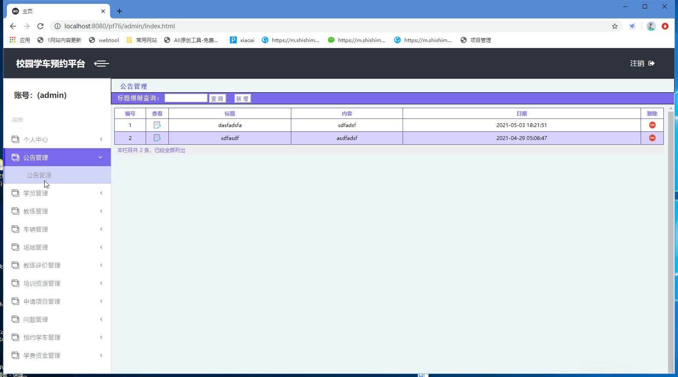This screenshot has height=377, width=678.
Task: Click the 申请项目管理 folder icon
Action: [x=15, y=301]
